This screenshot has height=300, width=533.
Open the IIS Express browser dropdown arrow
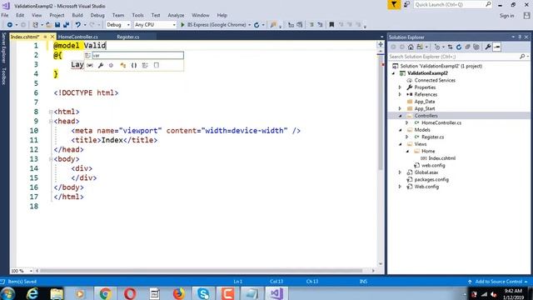click(x=250, y=25)
